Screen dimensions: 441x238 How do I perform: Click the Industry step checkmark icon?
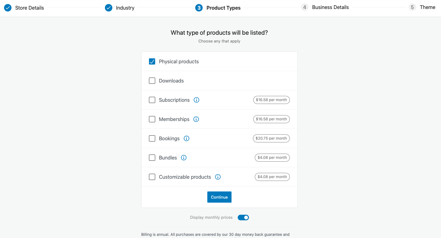(109, 8)
